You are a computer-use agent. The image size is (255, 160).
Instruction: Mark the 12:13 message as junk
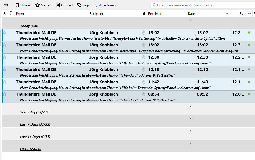pyautogui.click(x=144, y=70)
